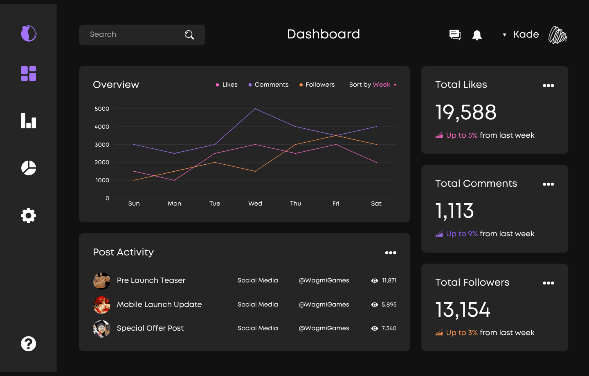This screenshot has height=376, width=589.
Task: Open settings gear icon in sidebar
Action: click(x=29, y=215)
